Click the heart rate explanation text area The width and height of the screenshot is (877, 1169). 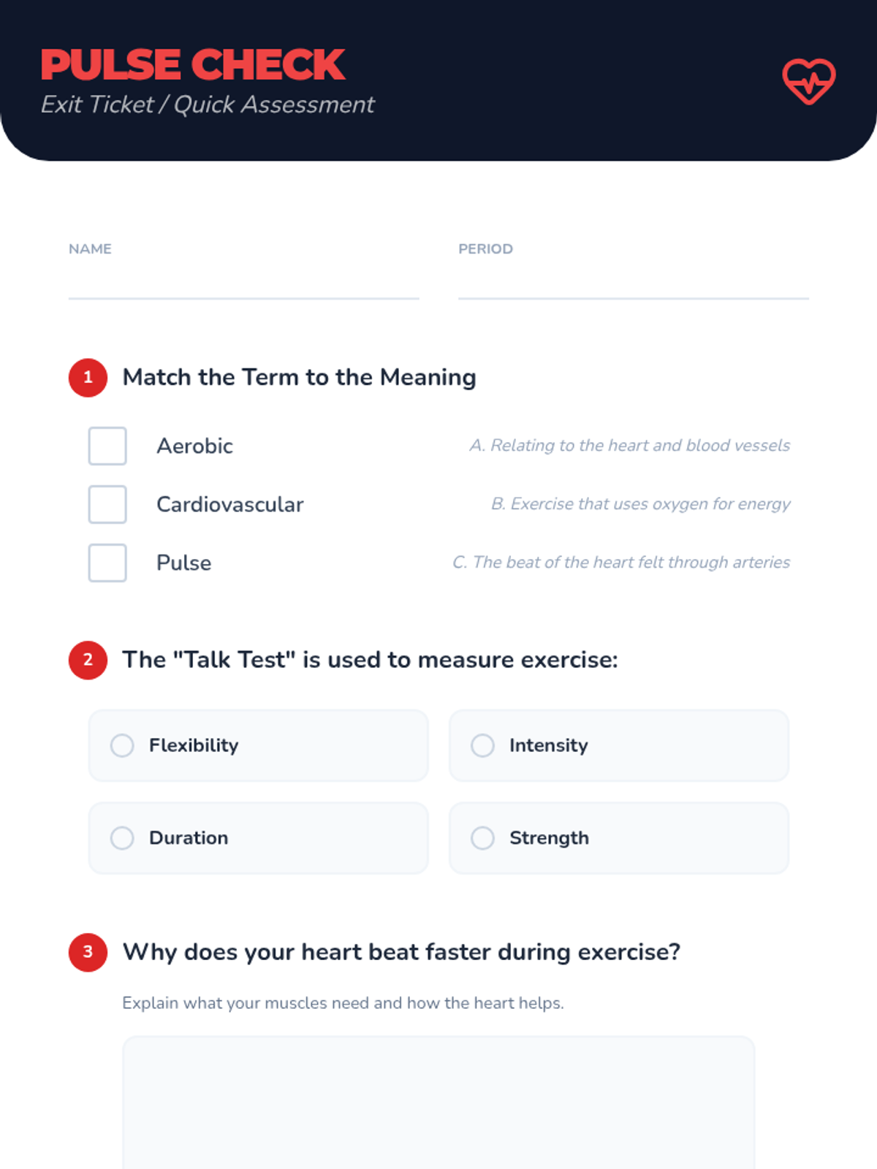coord(438,1103)
